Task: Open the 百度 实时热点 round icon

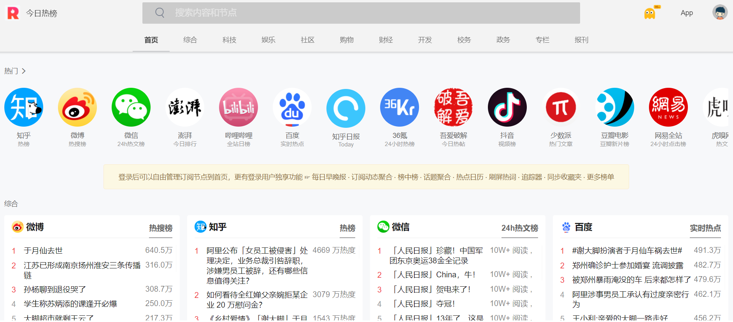Action: point(292,107)
